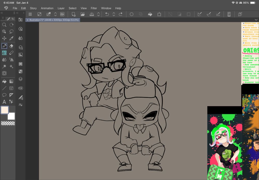Open the Filter menu
The height and width of the screenshot is (180, 259).
pos(94,8)
